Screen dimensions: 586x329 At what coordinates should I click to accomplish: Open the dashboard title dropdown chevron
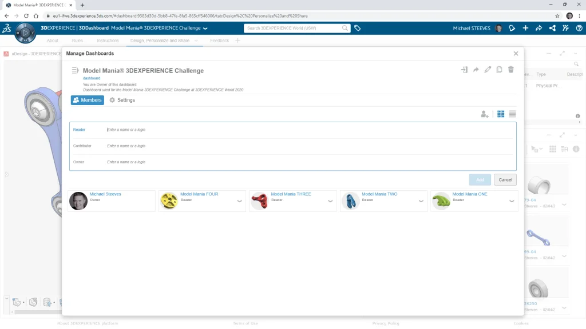[x=205, y=29]
